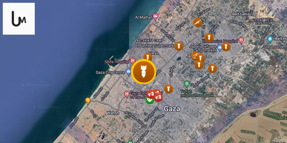Click the bomb marker near Salah Al Deen
Screen dimensions: 287x143
tap(212, 69)
